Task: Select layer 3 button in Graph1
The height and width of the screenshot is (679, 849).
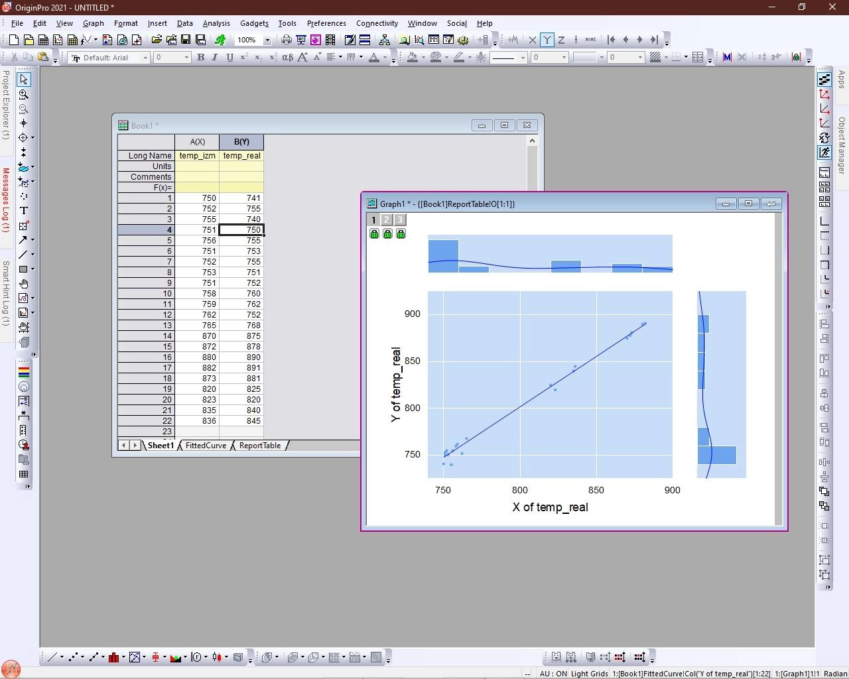Action: pos(399,220)
